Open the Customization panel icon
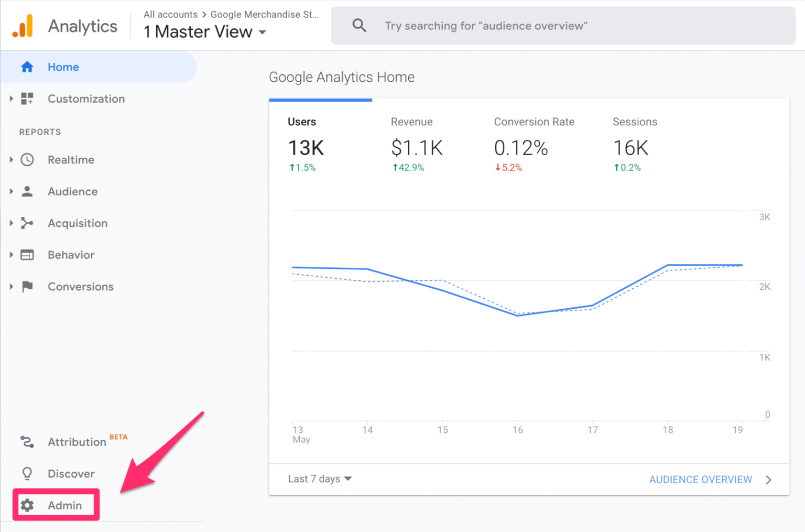The image size is (805, 532). 27,99
